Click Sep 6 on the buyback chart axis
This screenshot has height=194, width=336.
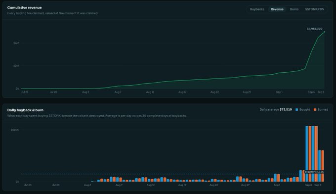click(308, 185)
